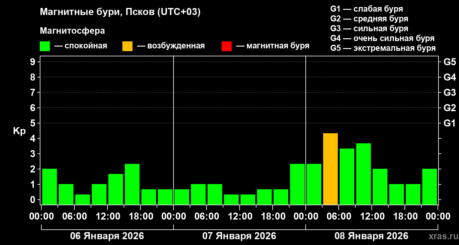Click legend line 'G1 — слабая буря'

click(367, 9)
